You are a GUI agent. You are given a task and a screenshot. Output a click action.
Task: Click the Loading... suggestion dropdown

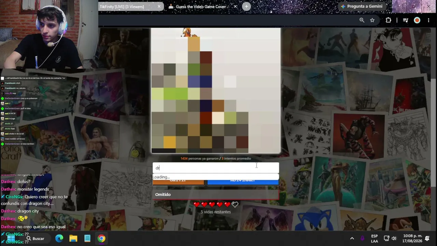(216, 177)
